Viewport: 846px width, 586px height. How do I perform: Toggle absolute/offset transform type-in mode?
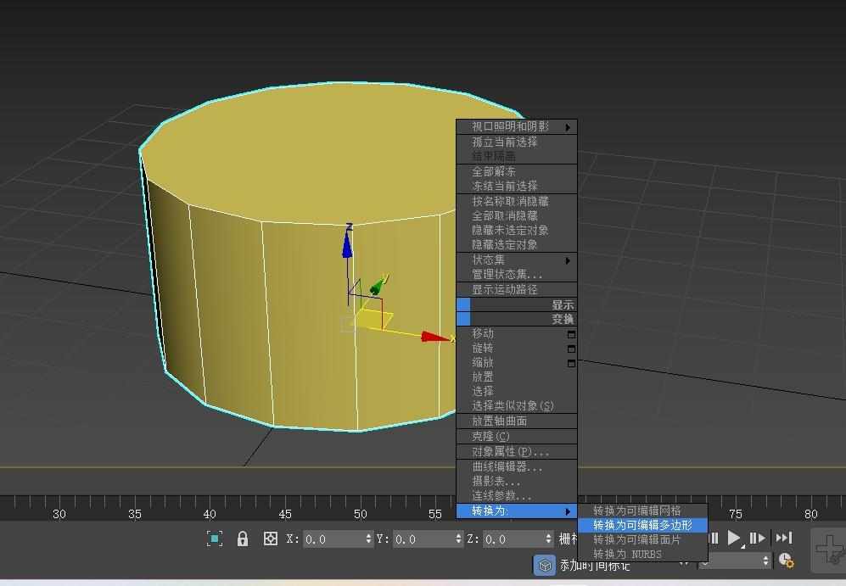coord(271,539)
